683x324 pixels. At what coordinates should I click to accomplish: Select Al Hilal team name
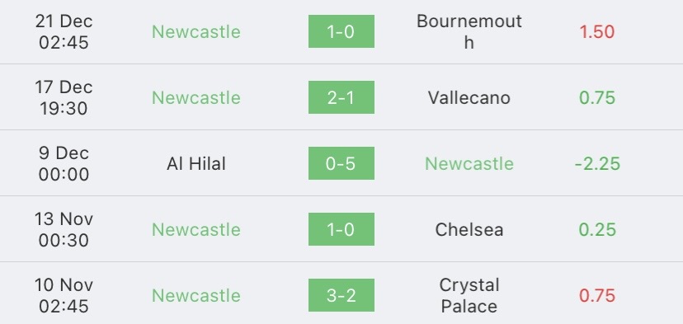[196, 164]
